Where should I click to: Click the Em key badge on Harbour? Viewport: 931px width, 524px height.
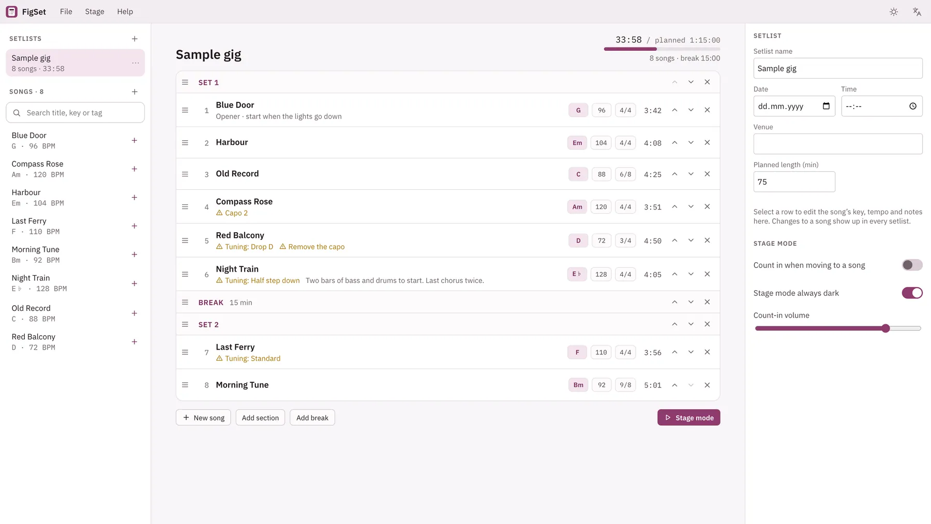point(577,143)
